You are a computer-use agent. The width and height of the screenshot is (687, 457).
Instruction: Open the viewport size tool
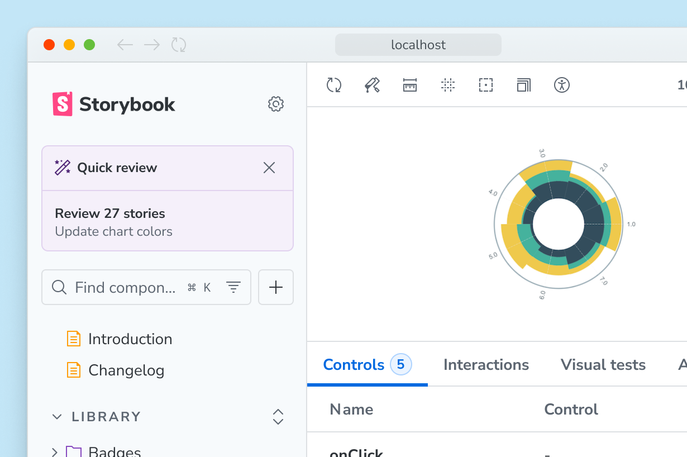[x=524, y=85]
